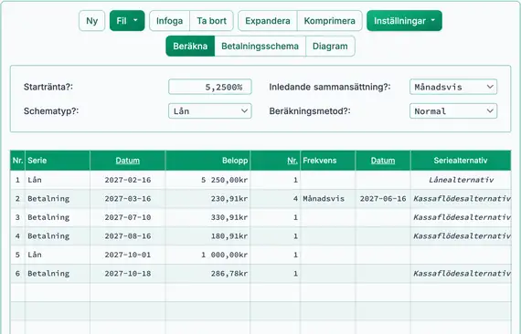
Task: Click Lånealternativ in row 1
Action: (x=461, y=180)
